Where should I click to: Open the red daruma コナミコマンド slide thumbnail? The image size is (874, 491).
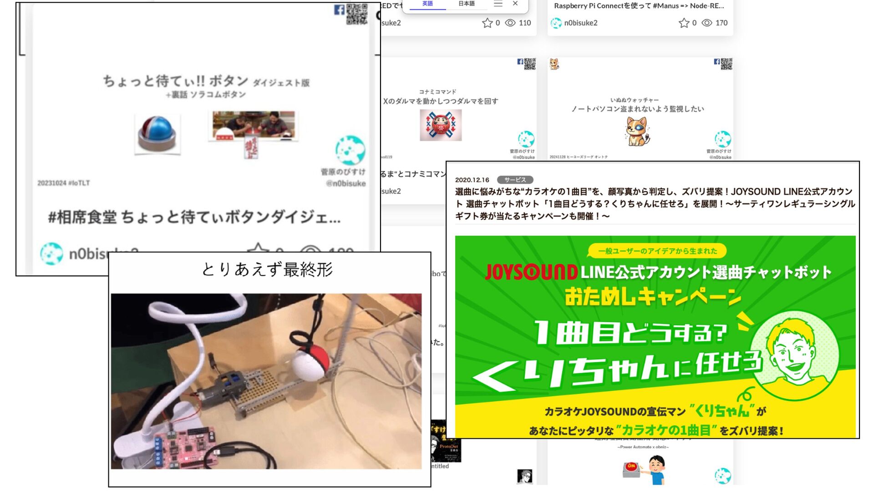coord(440,125)
